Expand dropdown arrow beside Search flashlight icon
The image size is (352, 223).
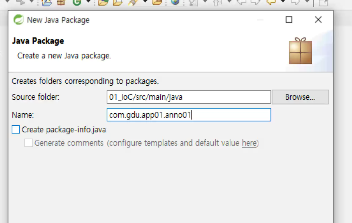click(145, 2)
